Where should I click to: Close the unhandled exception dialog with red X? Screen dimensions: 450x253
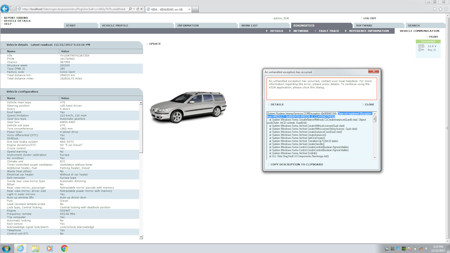(x=373, y=72)
